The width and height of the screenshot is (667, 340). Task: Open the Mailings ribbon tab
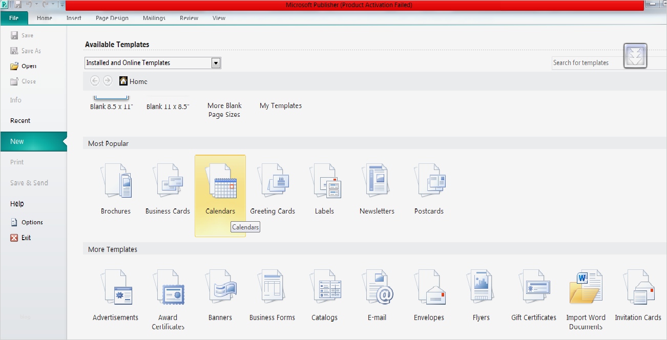pos(154,18)
